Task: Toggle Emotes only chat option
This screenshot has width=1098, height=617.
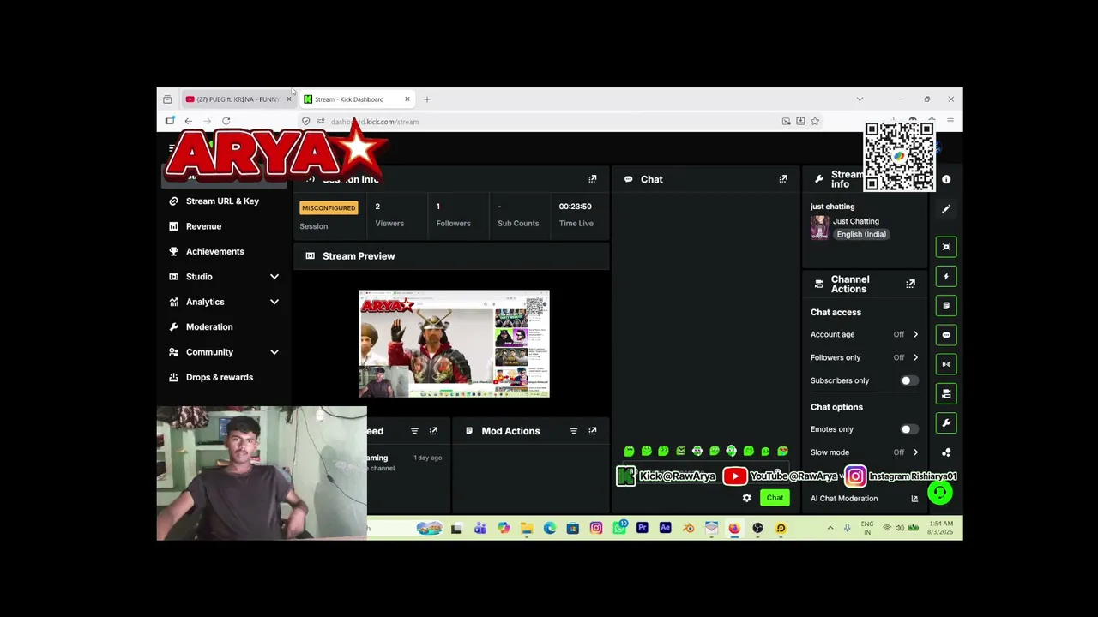Action: pos(909,429)
